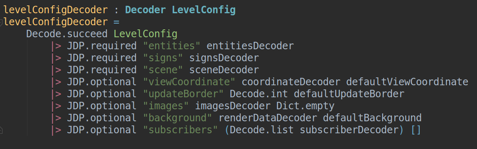Collapse the fold marker beside "levelConfigDecoder ="
Viewport: 477px width, 149px height.
1,22
